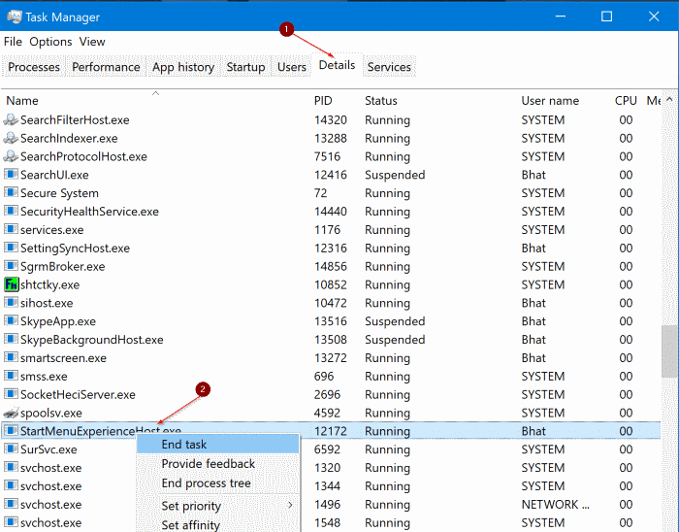Select the shtctky.exe process name

[x=49, y=285]
